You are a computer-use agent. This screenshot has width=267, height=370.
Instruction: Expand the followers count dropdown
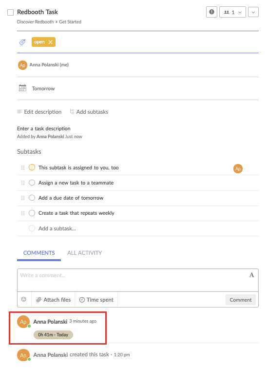click(232, 12)
